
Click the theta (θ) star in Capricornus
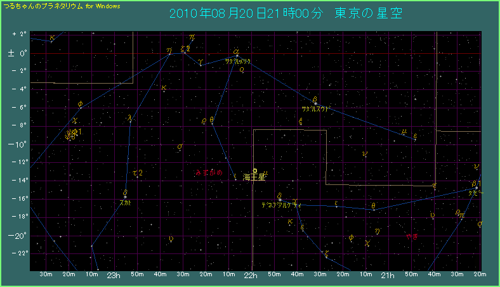(373, 205)
